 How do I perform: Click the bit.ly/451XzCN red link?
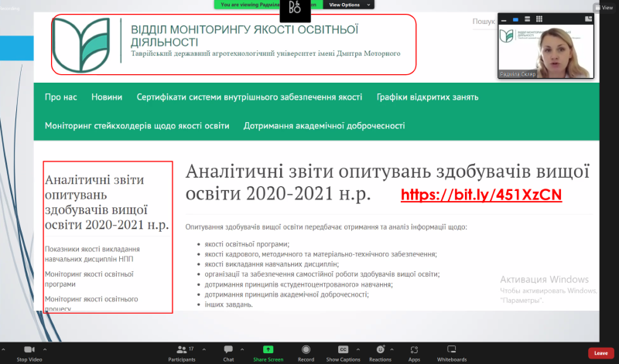[x=481, y=195]
